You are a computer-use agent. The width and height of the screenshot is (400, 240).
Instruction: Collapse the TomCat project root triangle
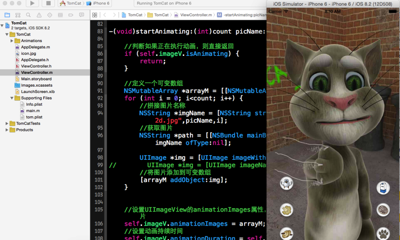click(x=2, y=25)
